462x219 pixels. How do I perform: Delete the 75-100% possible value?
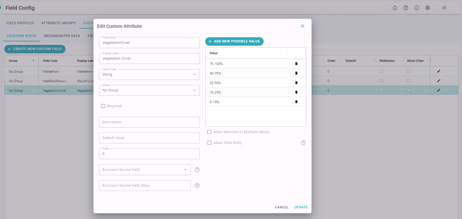coord(296,64)
